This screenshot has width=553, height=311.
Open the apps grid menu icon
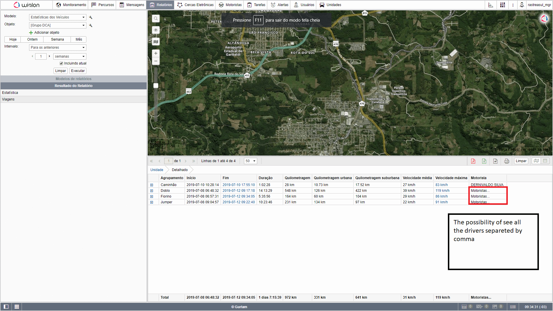tap(503, 5)
